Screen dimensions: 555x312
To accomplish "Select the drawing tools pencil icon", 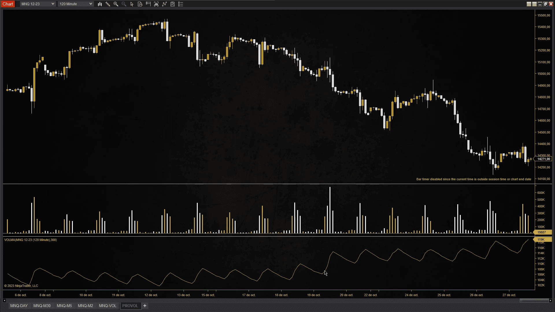I will [x=108, y=4].
